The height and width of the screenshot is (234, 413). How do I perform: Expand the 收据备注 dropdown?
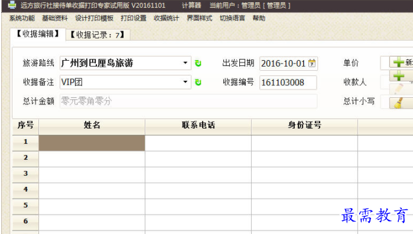(186, 82)
